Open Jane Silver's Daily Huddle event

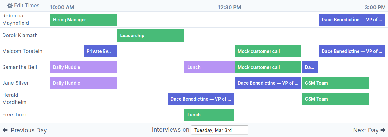click(x=84, y=83)
